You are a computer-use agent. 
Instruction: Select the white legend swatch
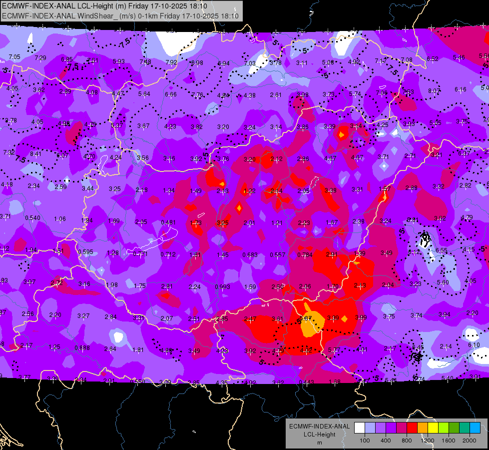[360, 428]
